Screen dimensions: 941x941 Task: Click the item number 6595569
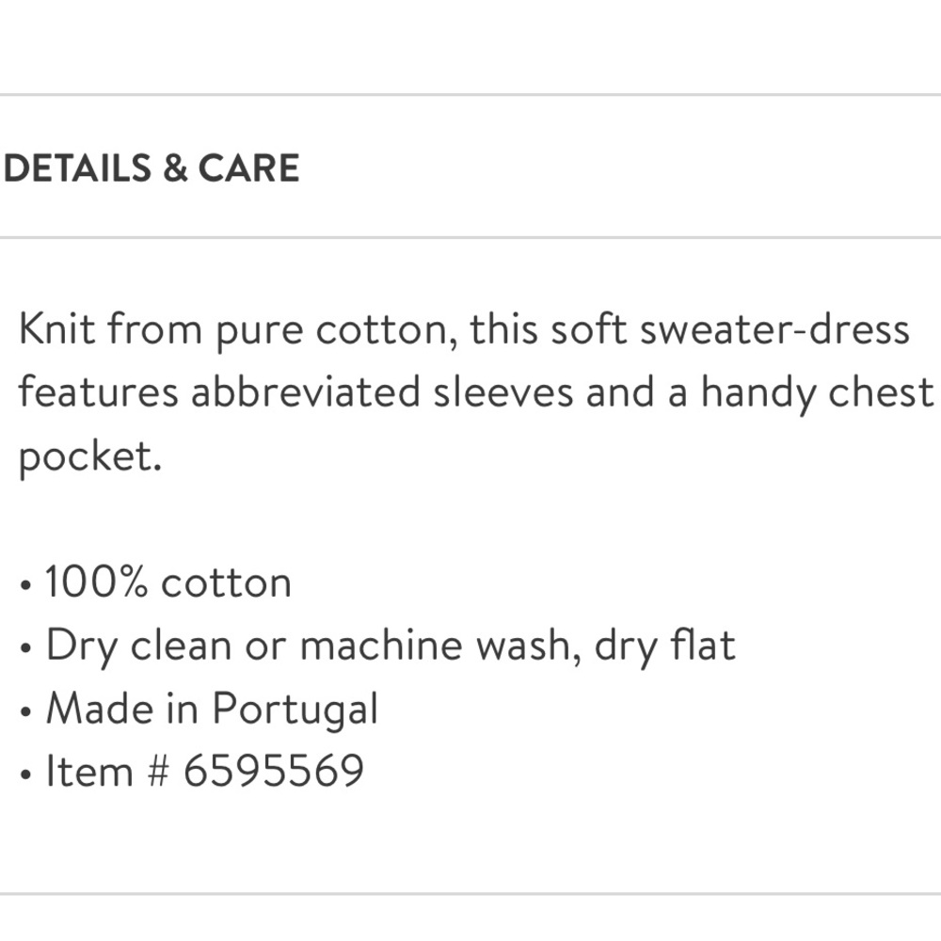pyautogui.click(x=273, y=771)
